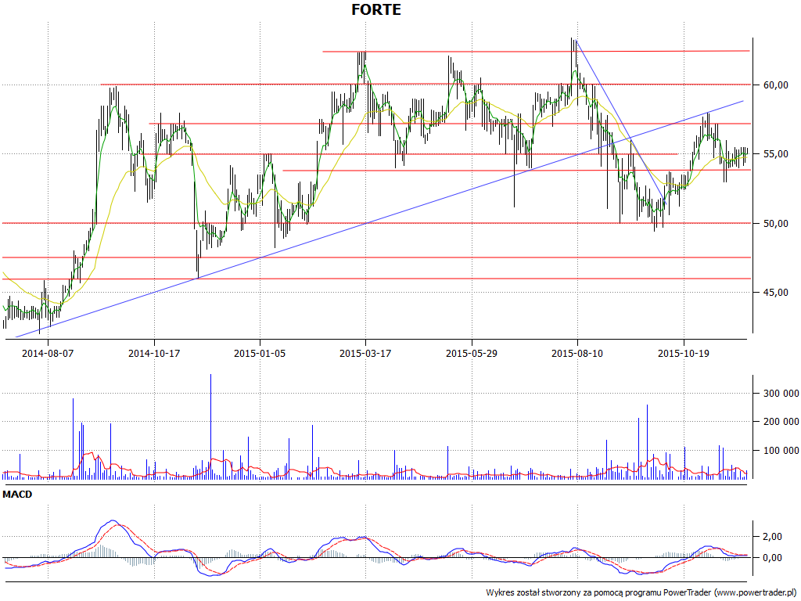Select the 2015-03-17 date label
Viewport: 801px width, 601px height.
[365, 353]
